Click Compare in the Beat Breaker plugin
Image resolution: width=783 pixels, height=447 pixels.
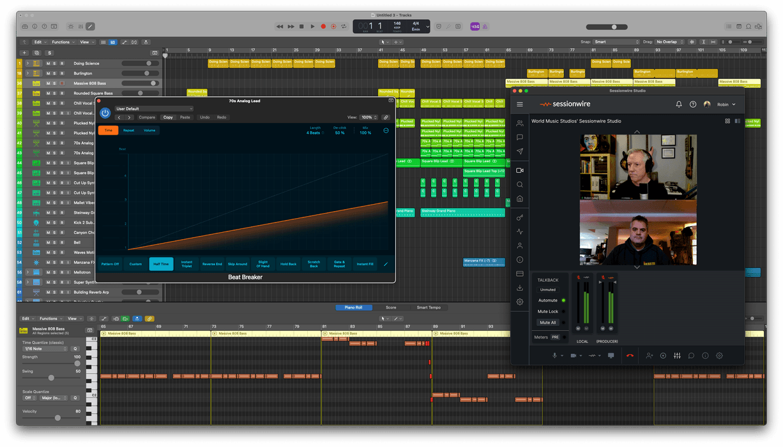point(146,117)
